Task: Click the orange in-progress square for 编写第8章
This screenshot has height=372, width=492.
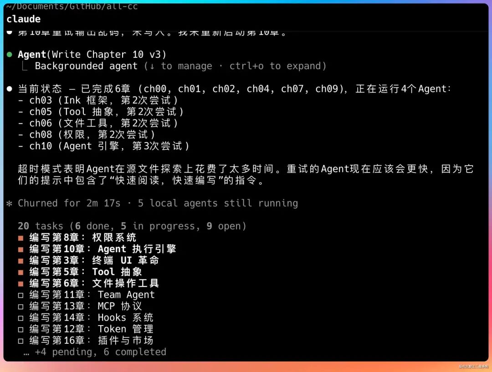Action: [20, 237]
